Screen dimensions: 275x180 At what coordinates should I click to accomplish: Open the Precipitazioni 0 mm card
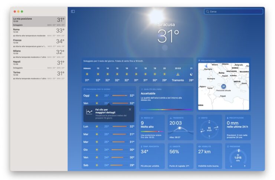[238, 127]
